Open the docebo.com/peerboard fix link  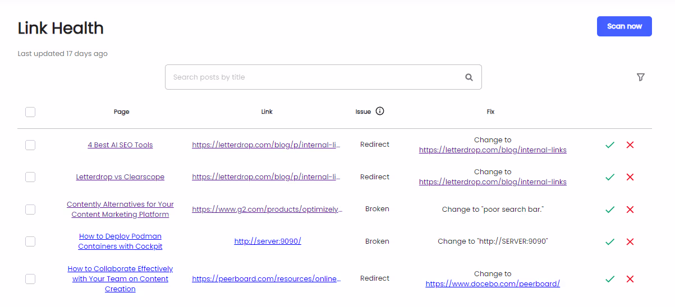pos(493,284)
